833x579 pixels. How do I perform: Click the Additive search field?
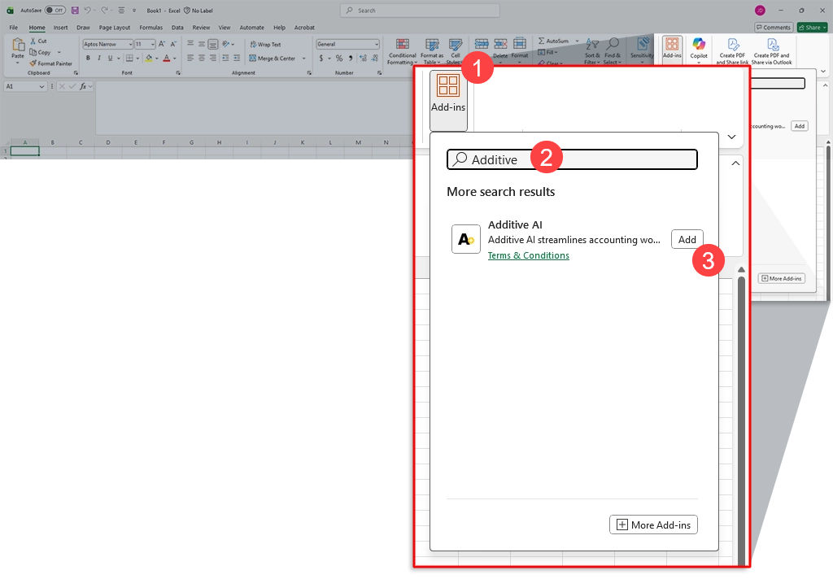569,159
